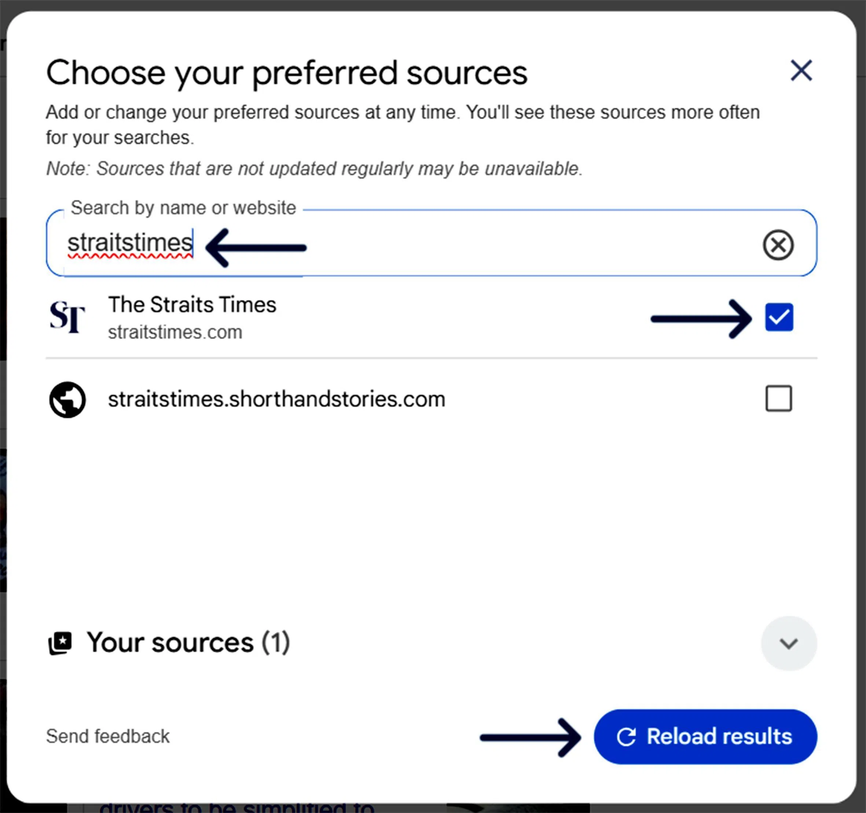Click the Your sources (1) heading
866x813 pixels.
point(188,643)
